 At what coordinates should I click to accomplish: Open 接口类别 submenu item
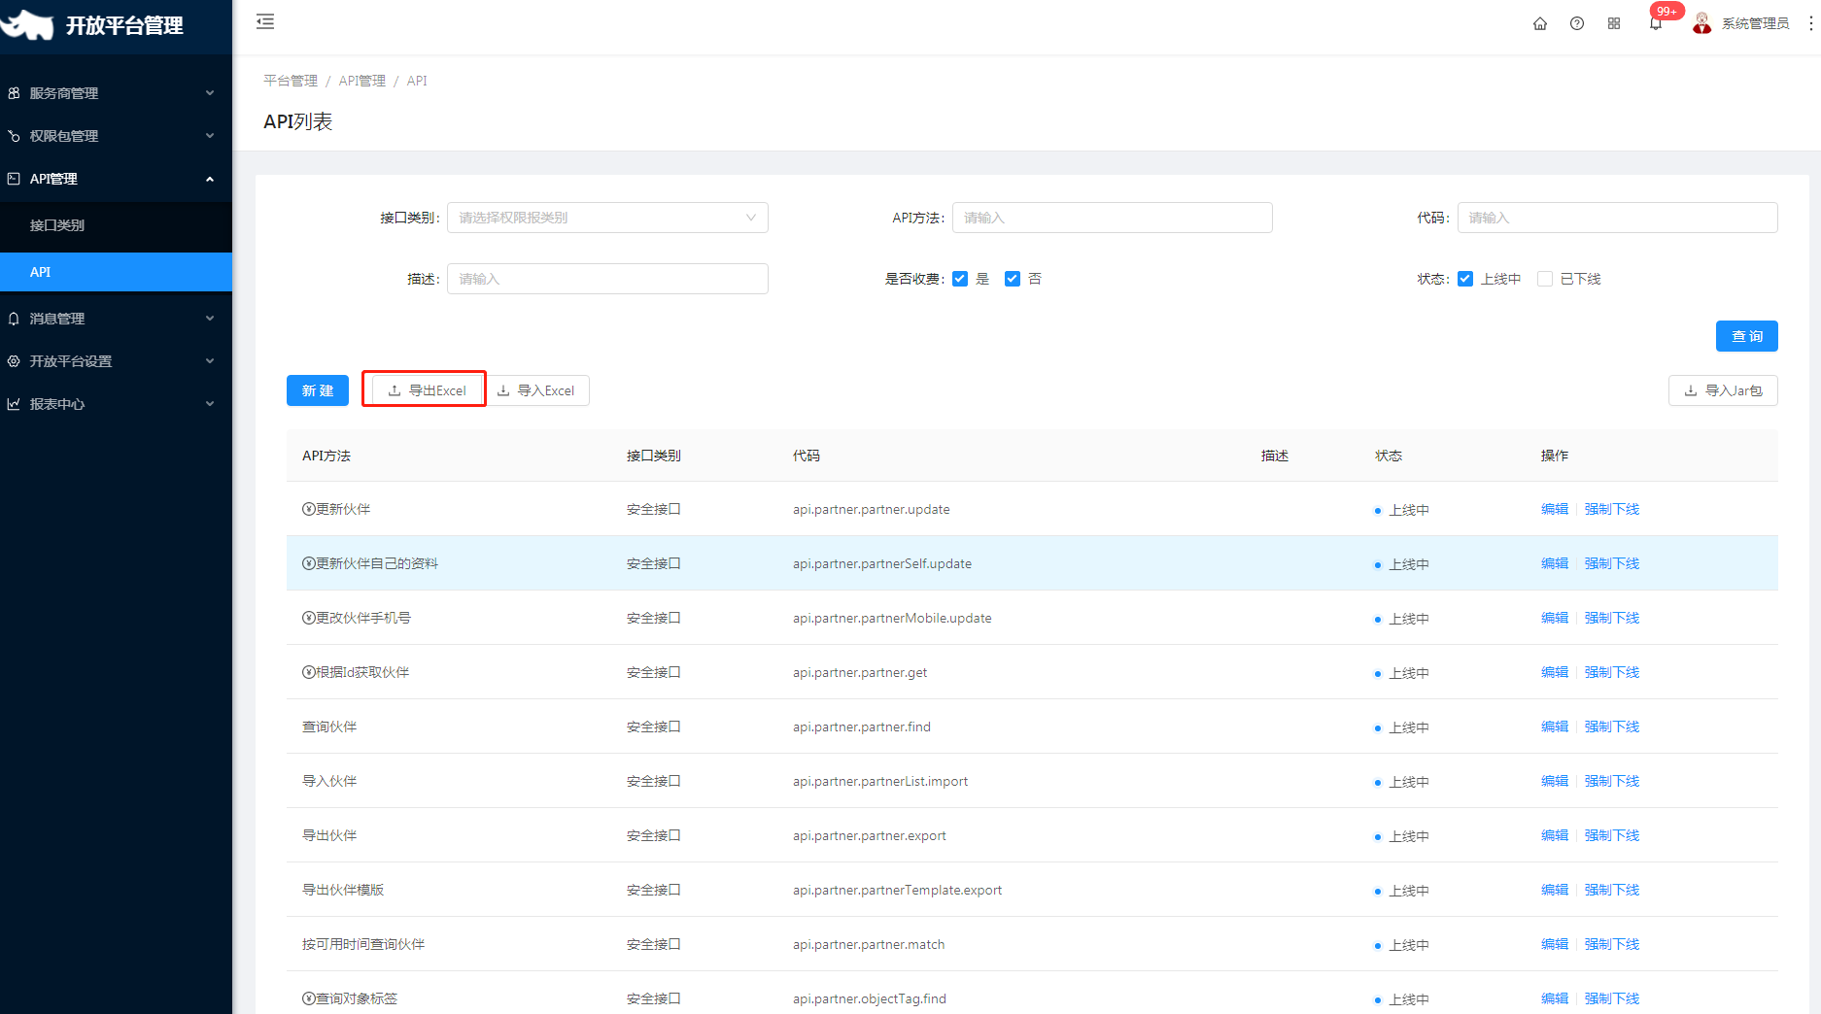pyautogui.click(x=116, y=225)
